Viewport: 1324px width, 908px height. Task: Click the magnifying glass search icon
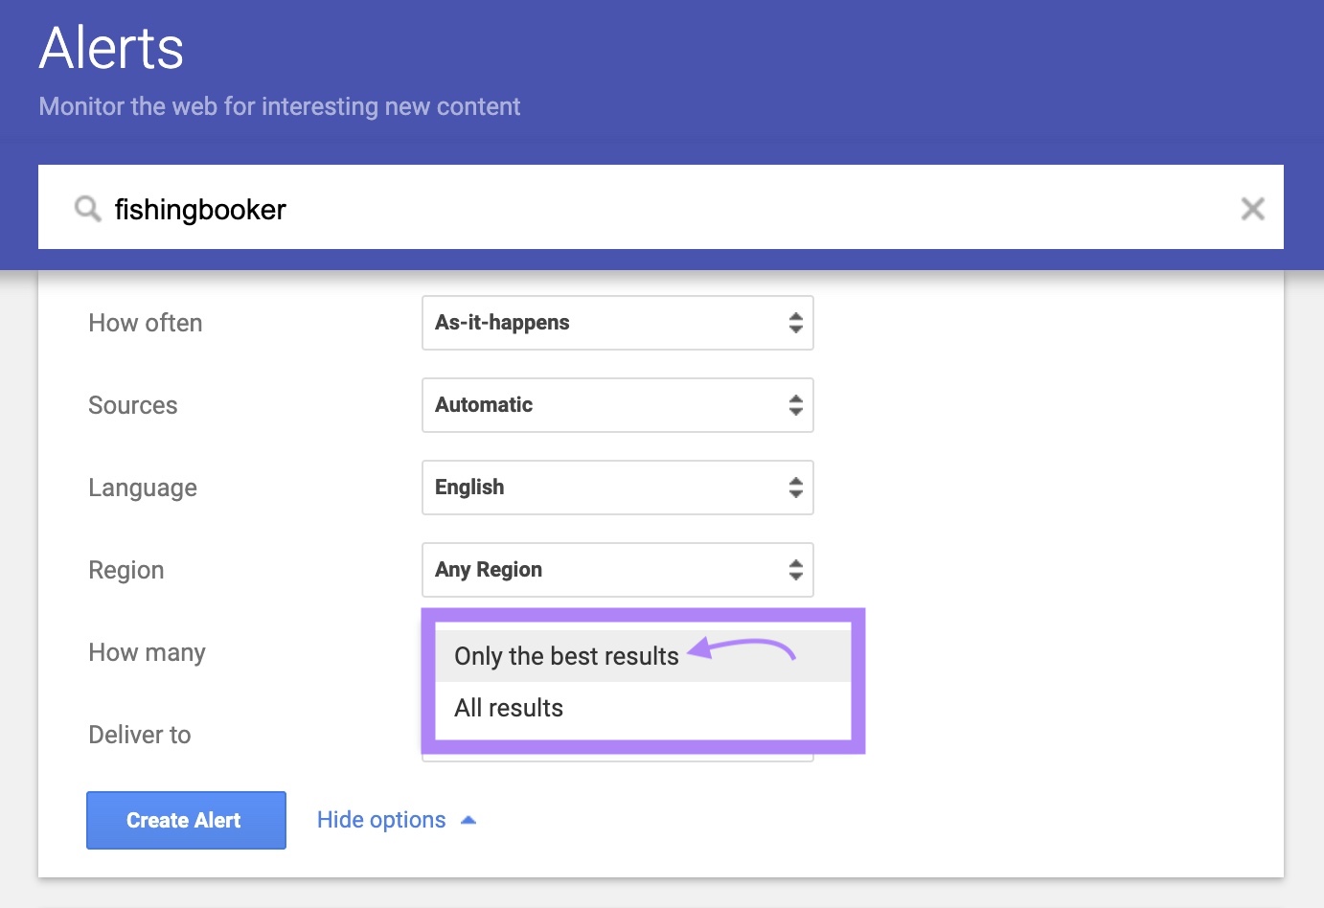tap(87, 208)
